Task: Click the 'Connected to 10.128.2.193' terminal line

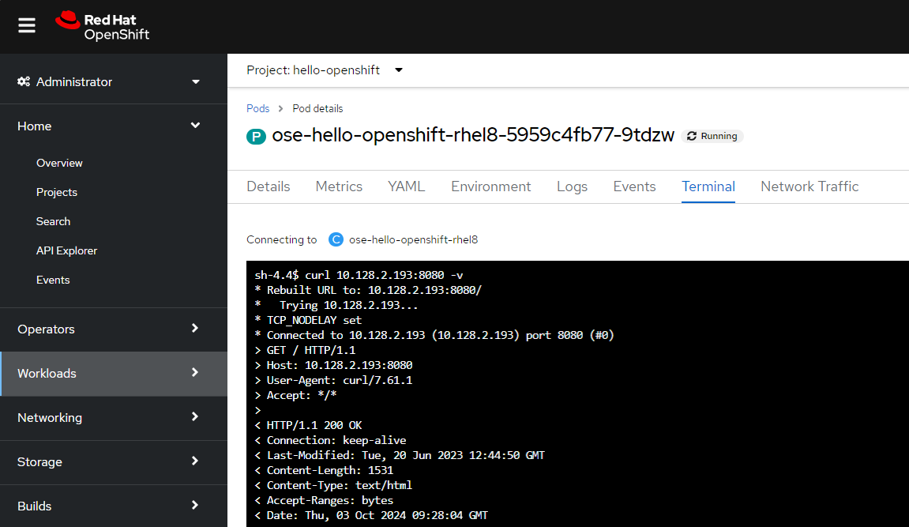Action: [x=434, y=335]
